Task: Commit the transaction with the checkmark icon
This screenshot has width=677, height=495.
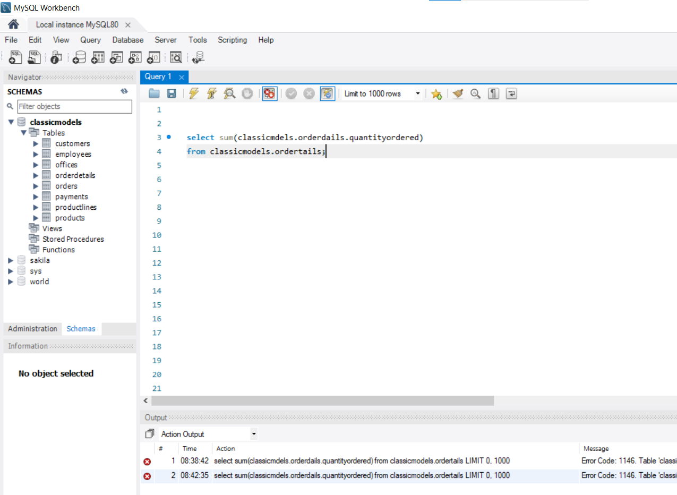Action: (291, 93)
